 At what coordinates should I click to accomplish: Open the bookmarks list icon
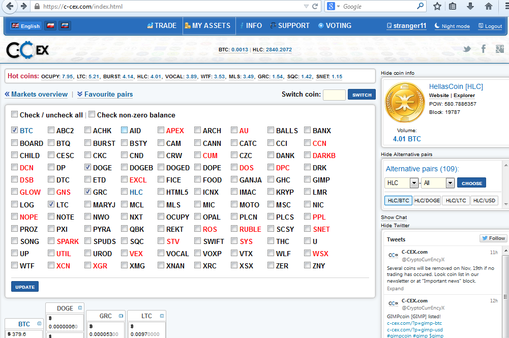(453, 6)
